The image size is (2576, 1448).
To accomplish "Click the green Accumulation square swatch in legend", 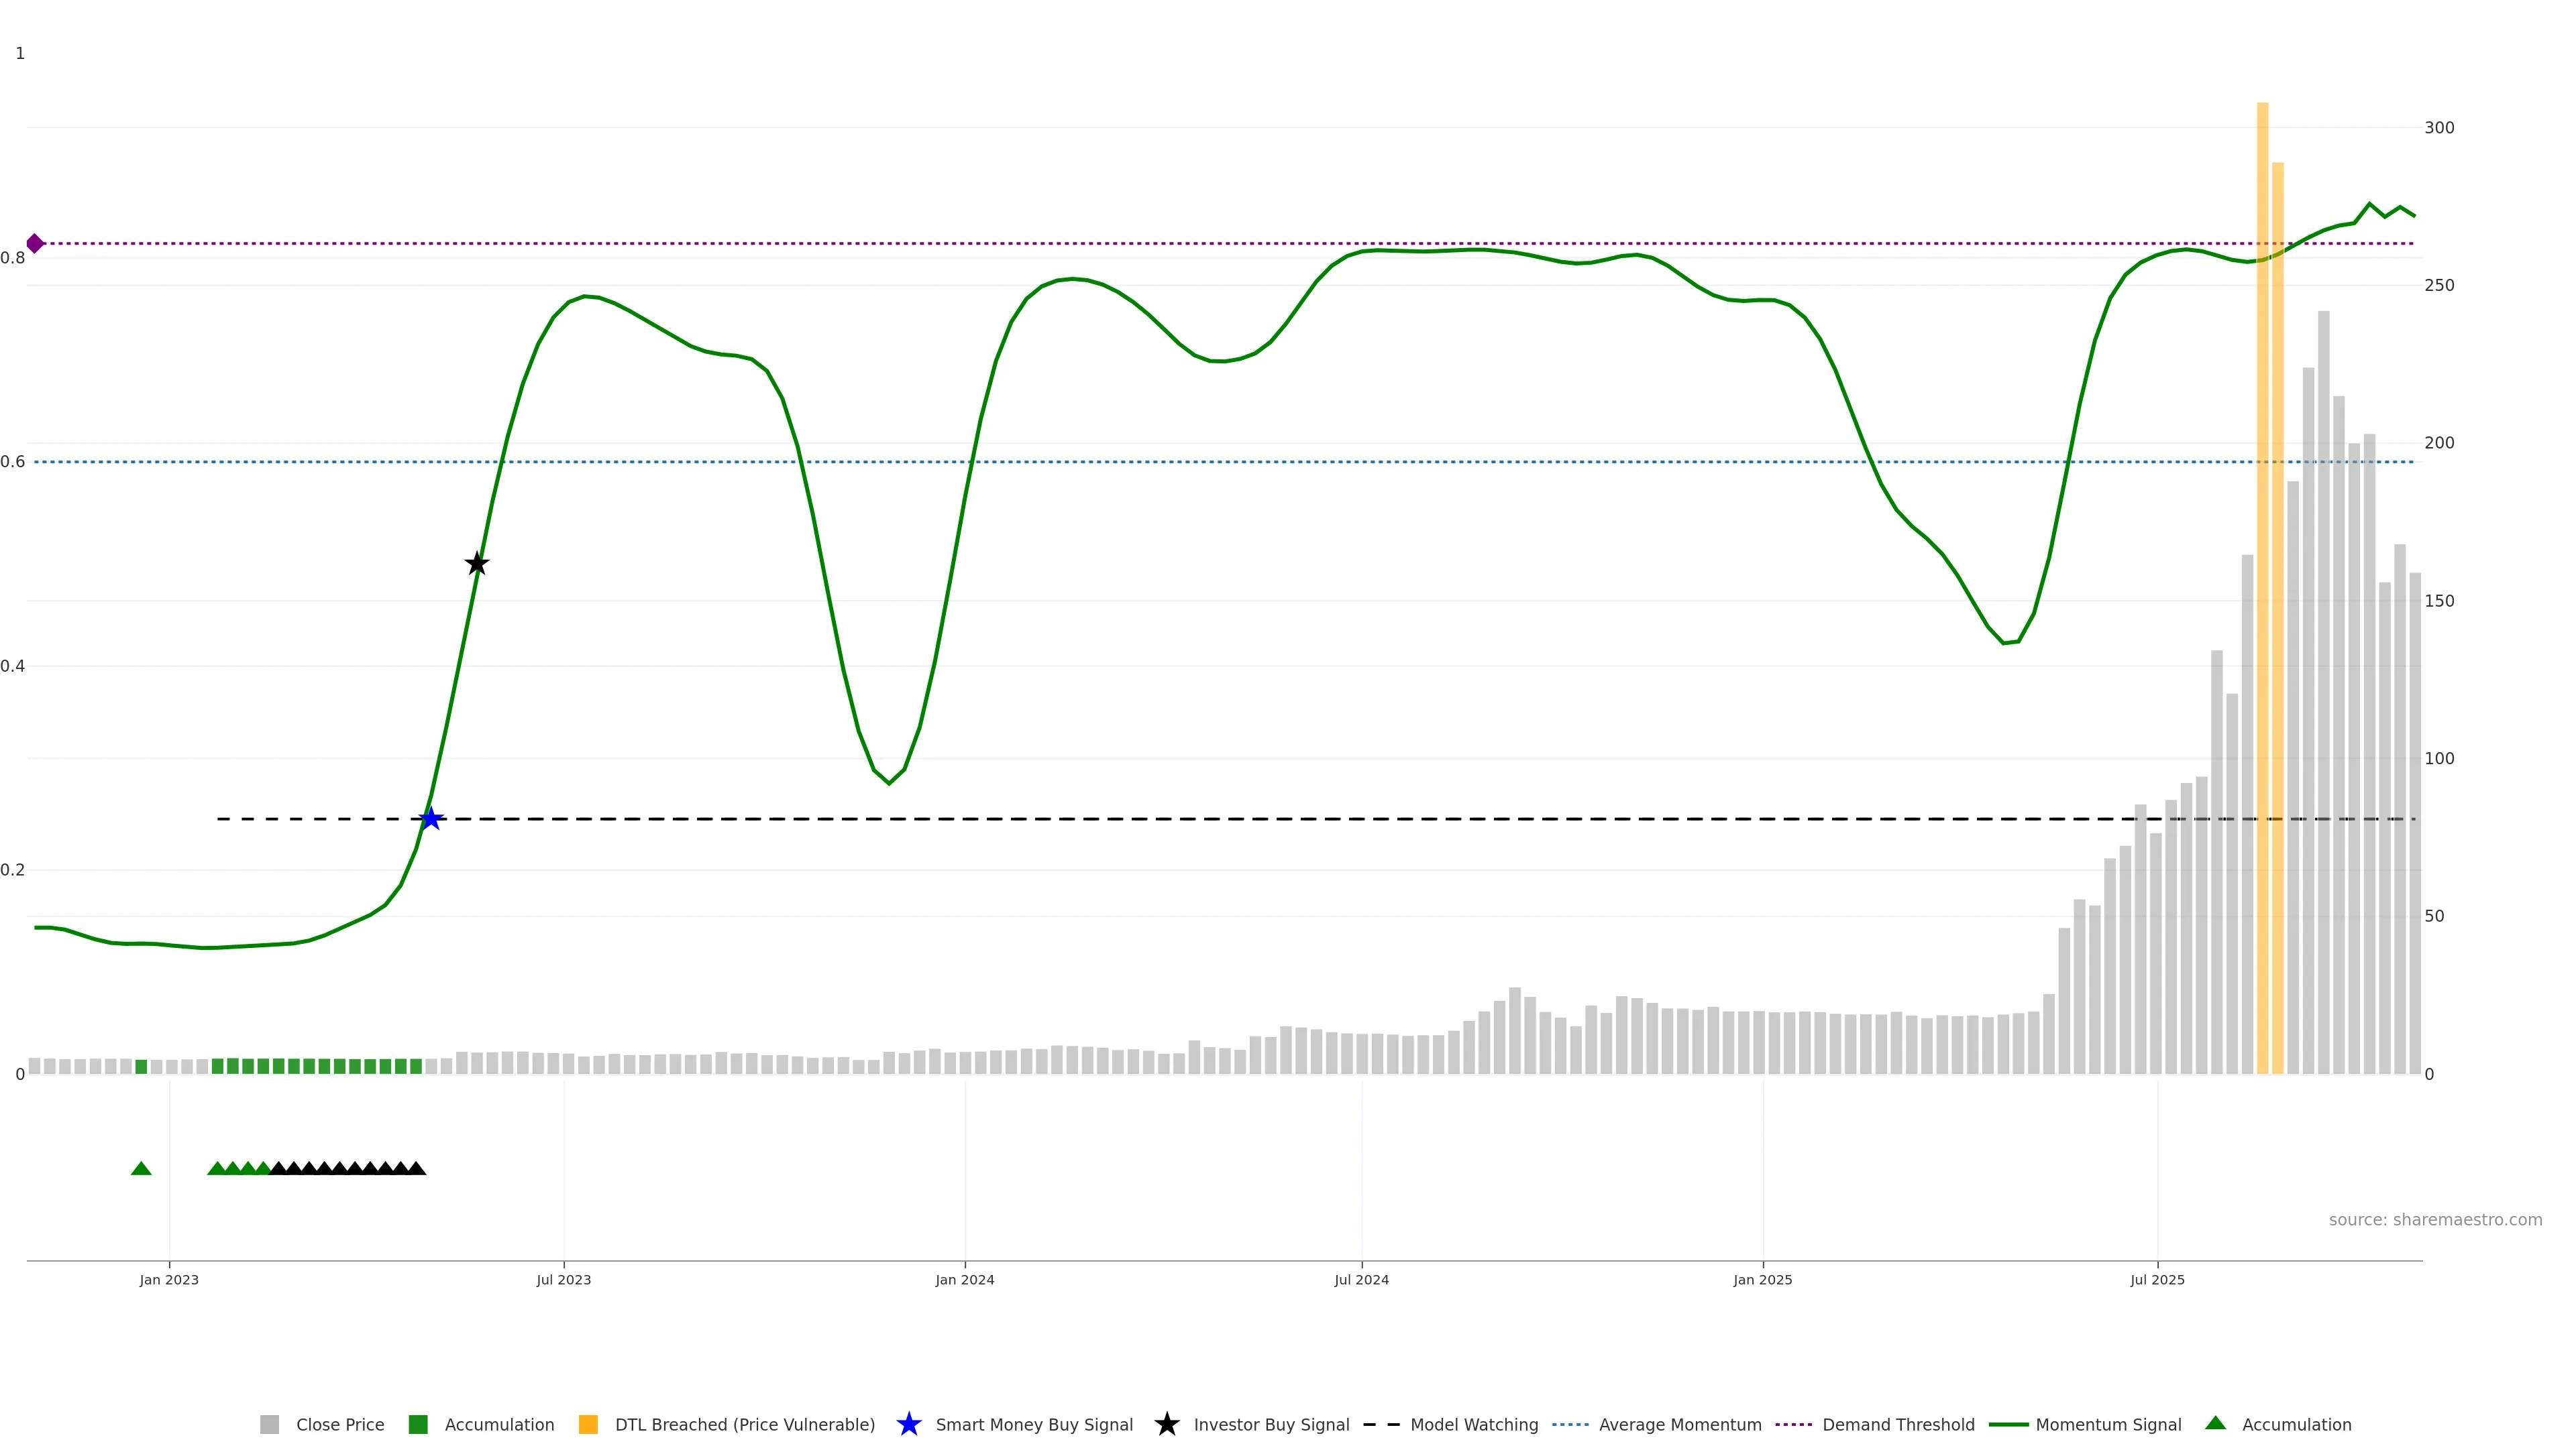I will coord(418,1425).
